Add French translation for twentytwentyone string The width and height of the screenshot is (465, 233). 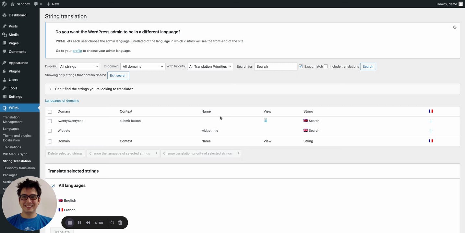pos(431,121)
